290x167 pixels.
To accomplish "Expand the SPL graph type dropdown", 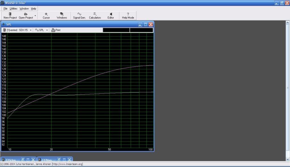I will (x=41, y=30).
